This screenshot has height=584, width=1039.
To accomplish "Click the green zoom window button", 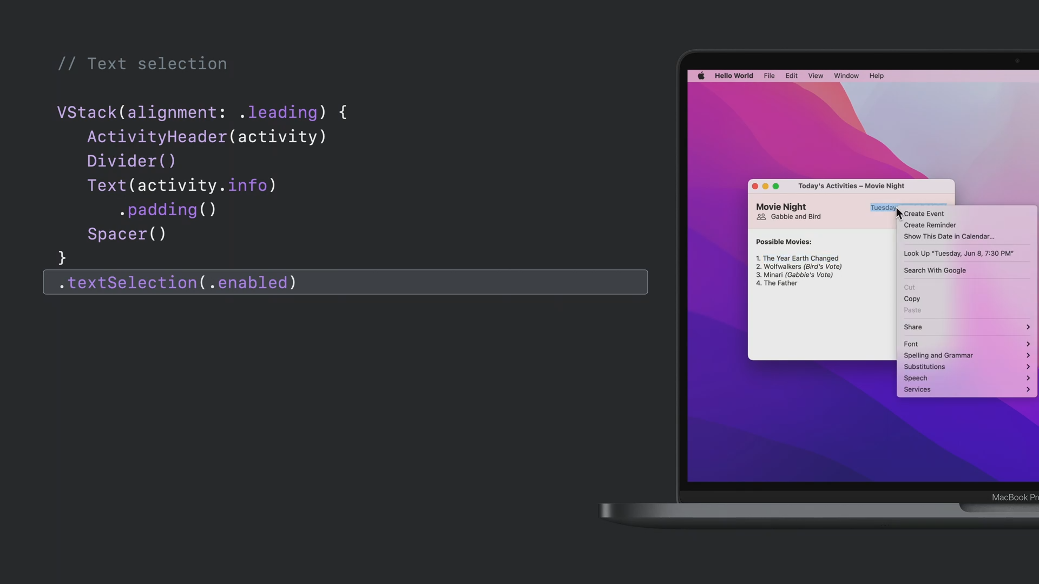I will click(x=775, y=186).
